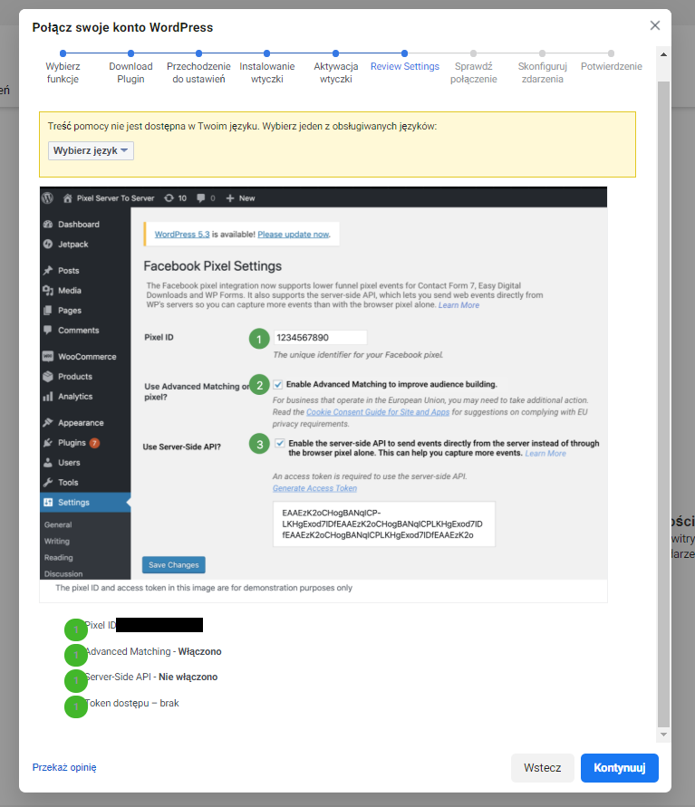The height and width of the screenshot is (807, 695).
Task: Click the dialog scrollbar down arrow
Action: tap(663, 735)
